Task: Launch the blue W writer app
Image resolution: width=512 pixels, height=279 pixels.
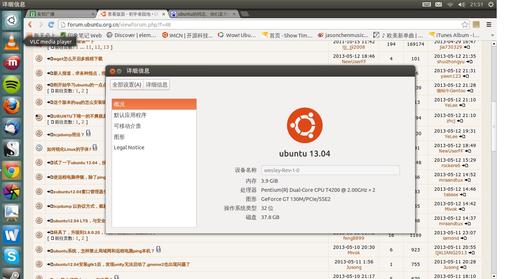Action: coord(12,235)
